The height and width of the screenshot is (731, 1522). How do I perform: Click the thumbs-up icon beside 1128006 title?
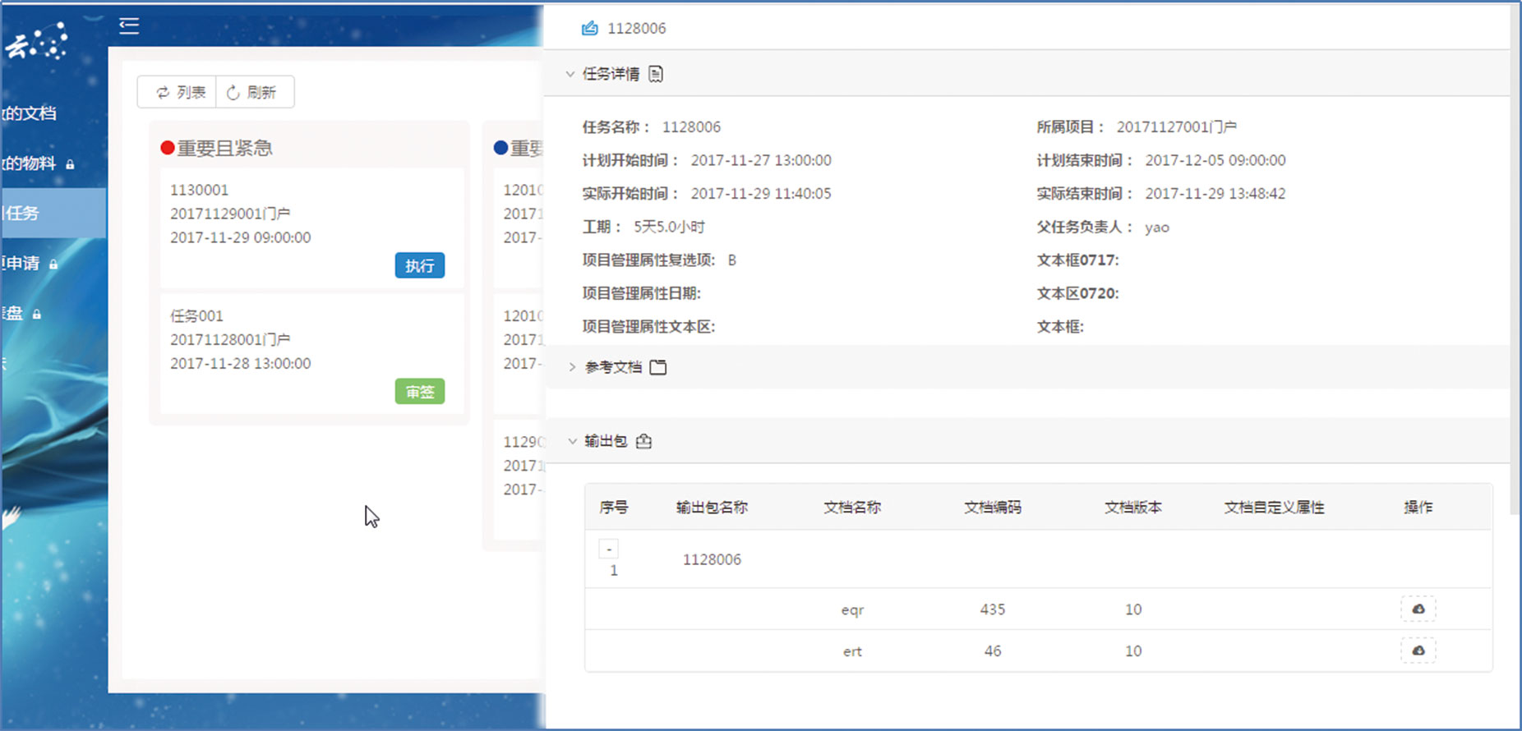pos(589,29)
